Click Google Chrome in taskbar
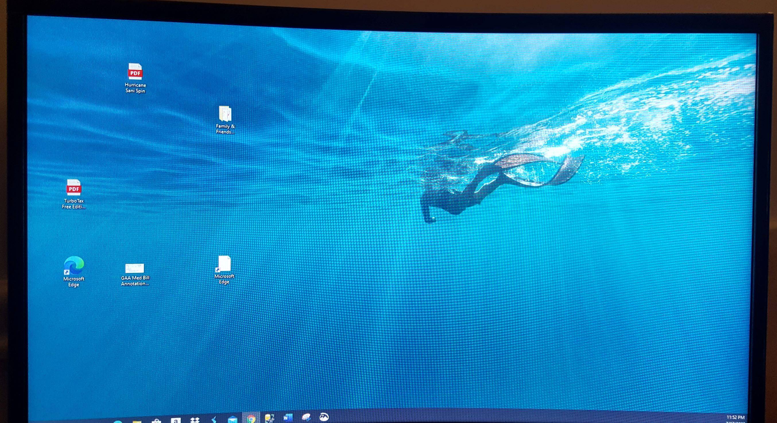Viewport: 777px width, 423px height. tap(251, 419)
